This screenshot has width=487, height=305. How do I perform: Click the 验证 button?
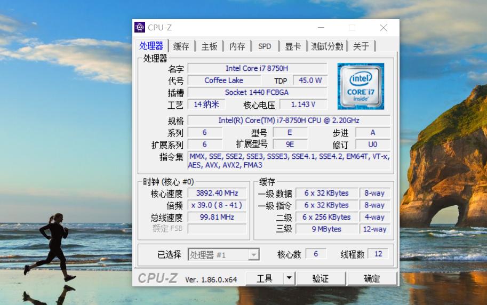point(321,278)
